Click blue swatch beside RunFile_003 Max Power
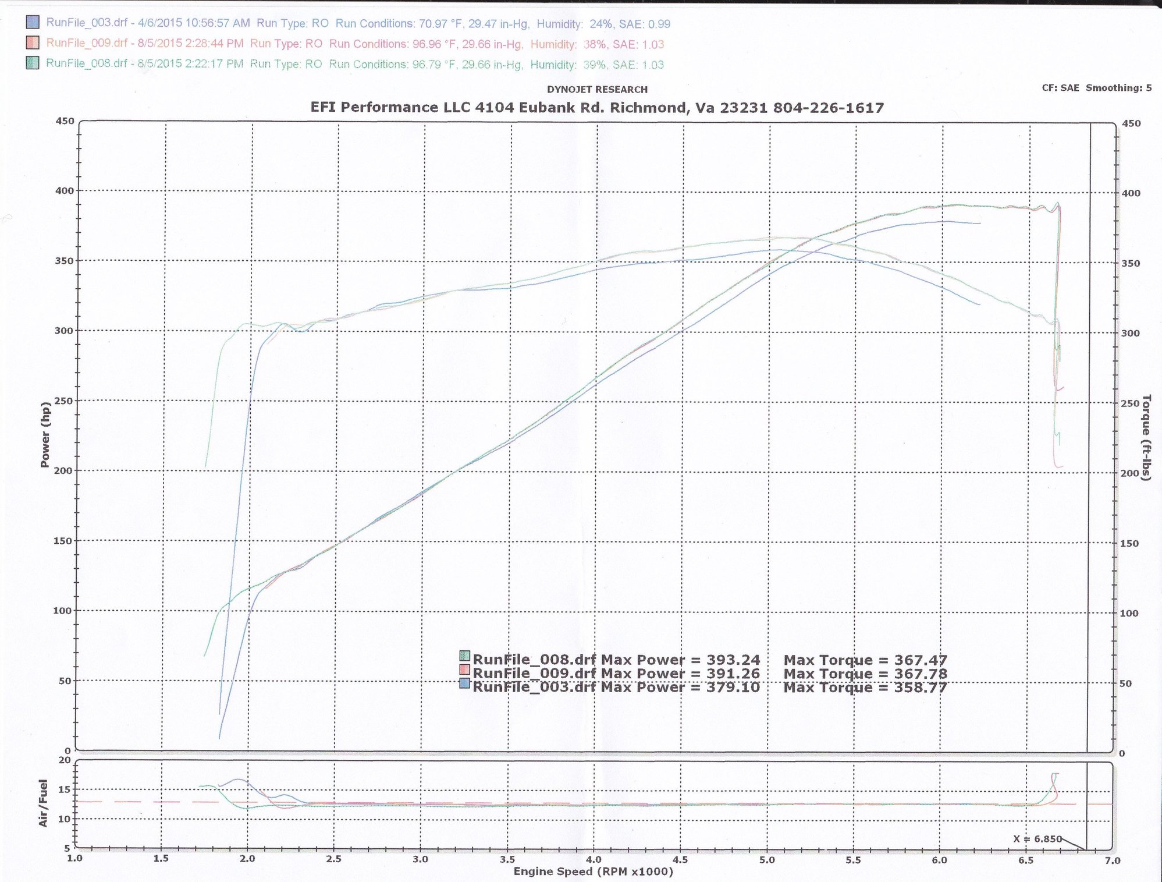This screenshot has width=1162, height=882. click(465, 683)
